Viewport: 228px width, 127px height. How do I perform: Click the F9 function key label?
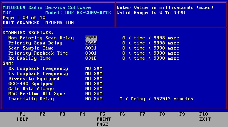[182, 114]
